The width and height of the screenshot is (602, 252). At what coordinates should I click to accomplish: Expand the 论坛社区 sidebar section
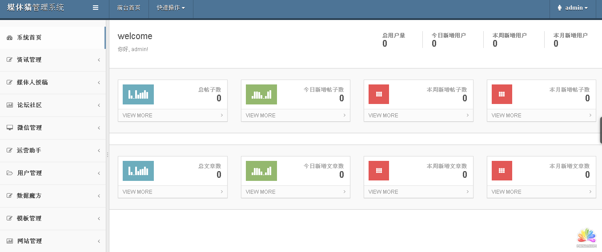pos(29,105)
